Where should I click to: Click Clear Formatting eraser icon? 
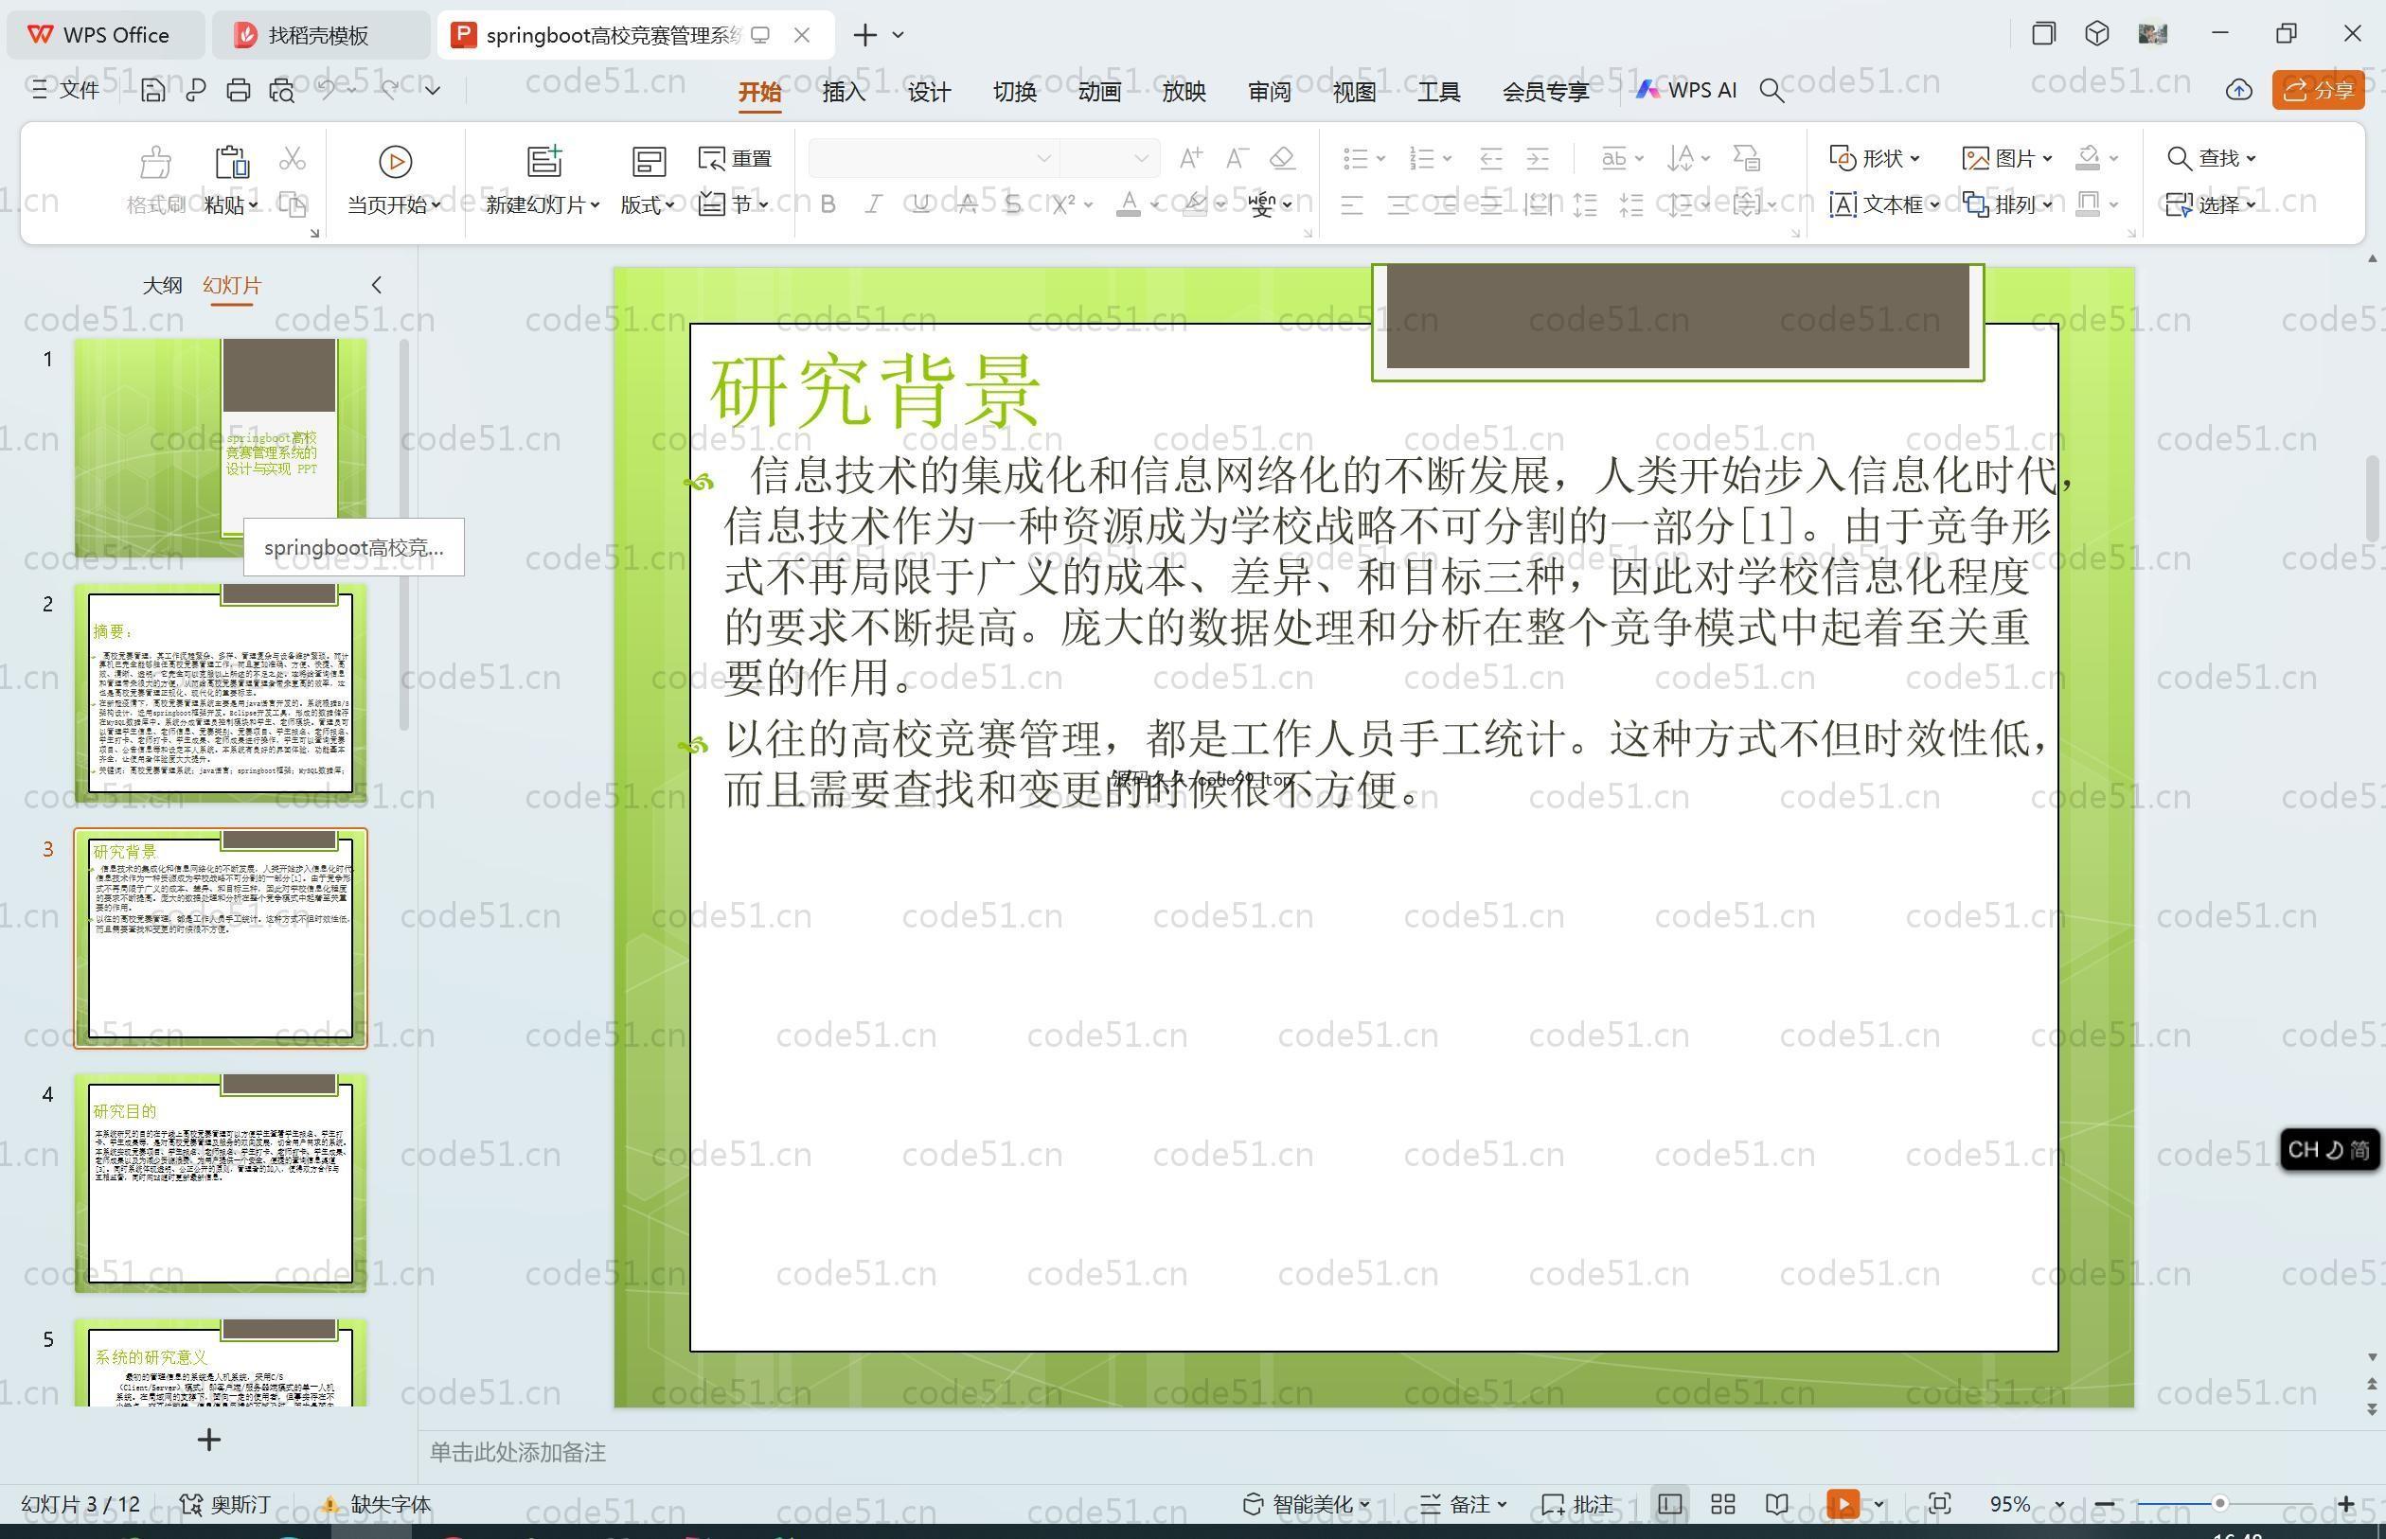[x=1282, y=158]
